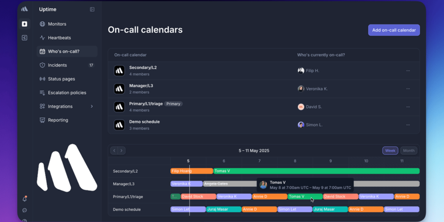Click first David Stock shift in Primary row
This screenshot has height=222, width=444.
pyautogui.click(x=198, y=196)
